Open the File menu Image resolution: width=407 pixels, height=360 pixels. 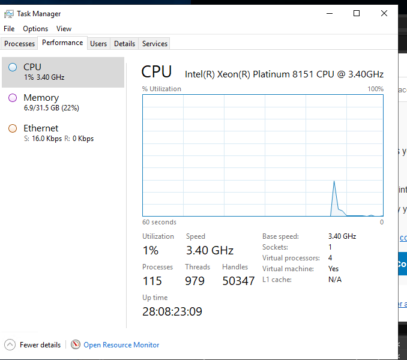tap(9, 29)
